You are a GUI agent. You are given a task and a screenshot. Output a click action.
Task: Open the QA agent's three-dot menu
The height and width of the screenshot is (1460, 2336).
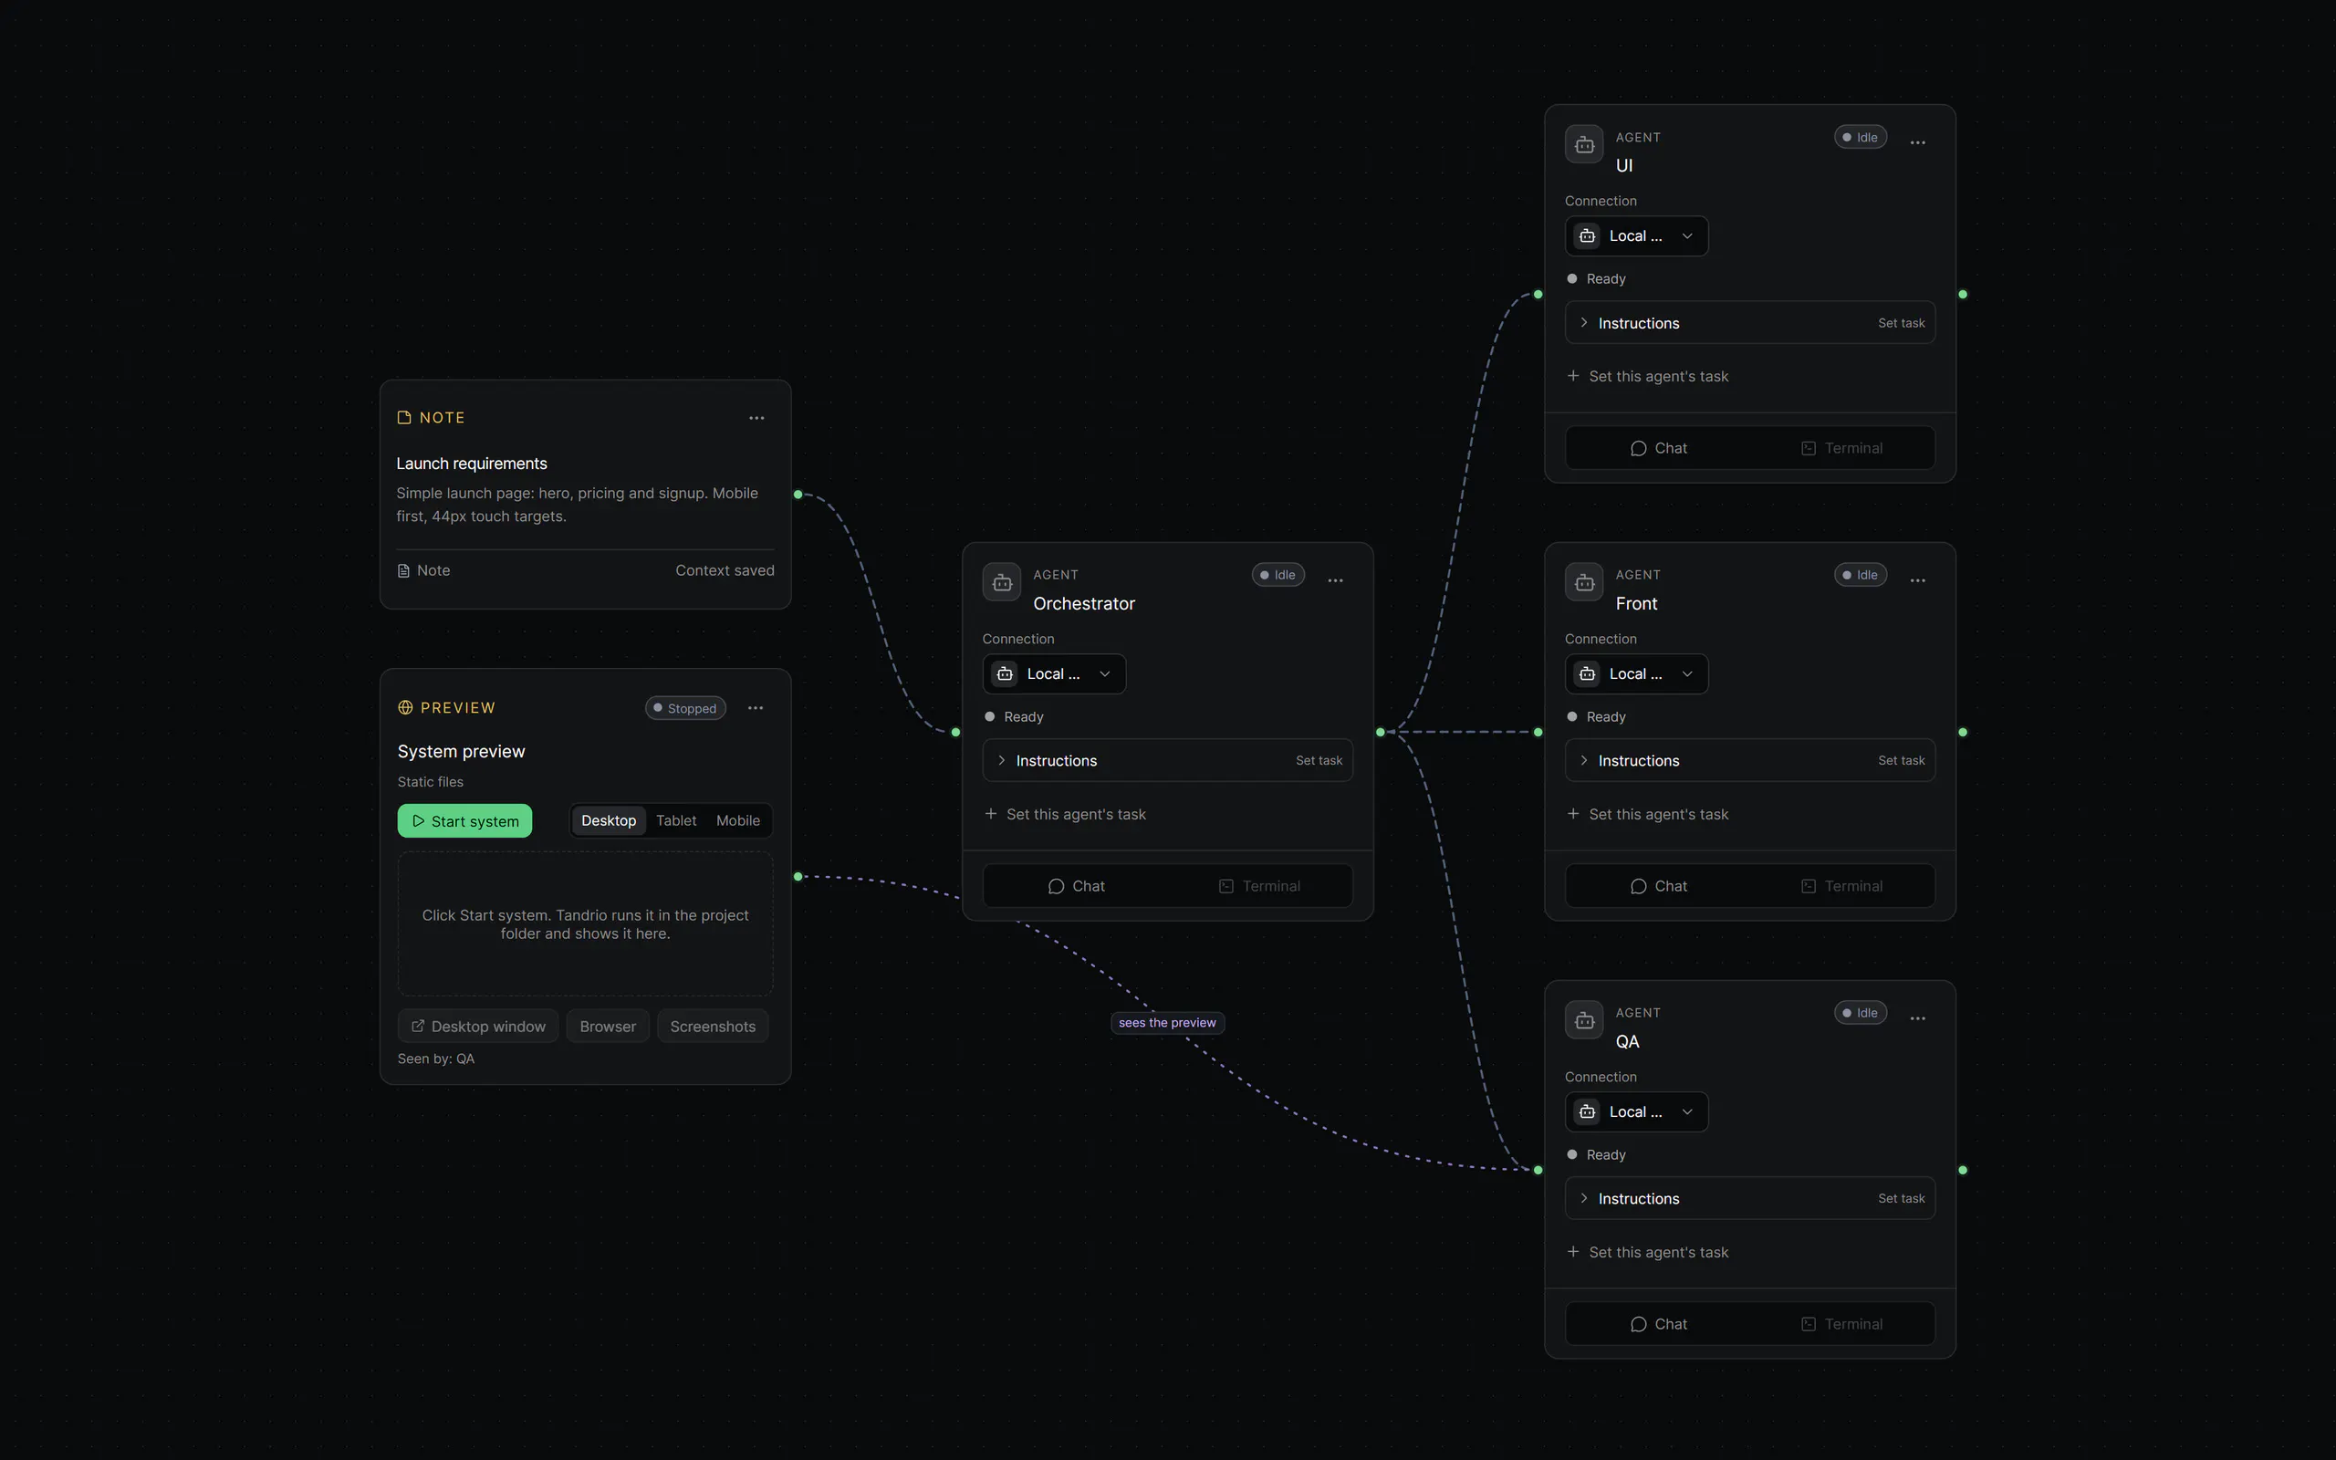[x=1918, y=1017]
